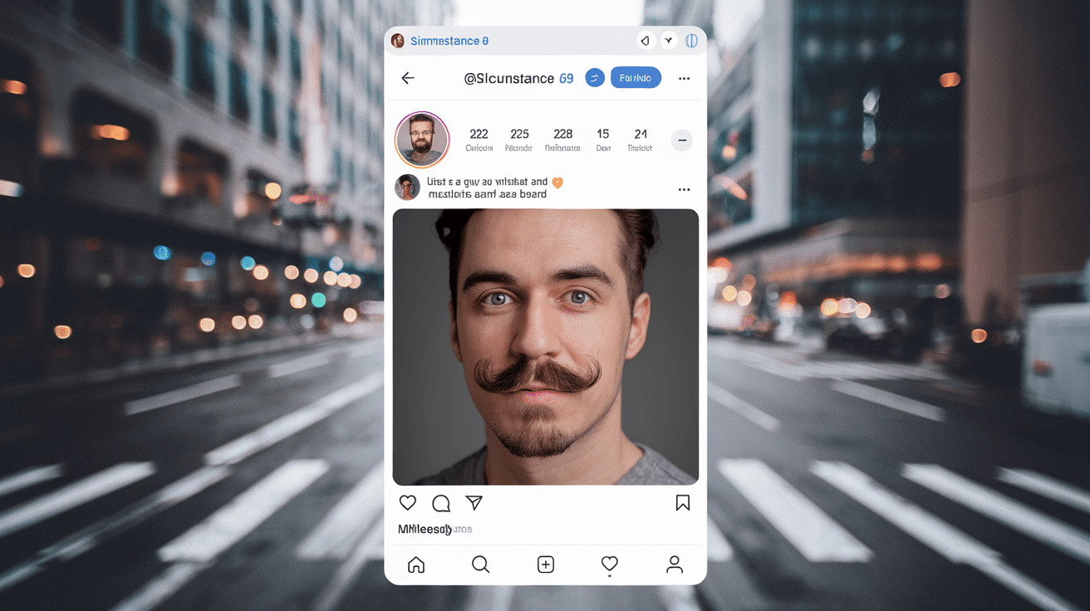Create new post with plus icon

click(545, 565)
